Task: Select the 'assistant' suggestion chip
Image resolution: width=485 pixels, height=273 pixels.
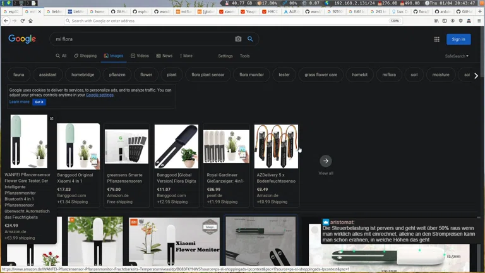Action: (x=47, y=75)
